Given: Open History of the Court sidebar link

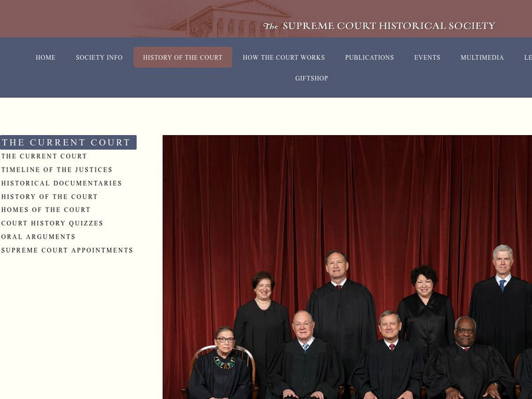Looking at the screenshot, I should pyautogui.click(x=49, y=196).
